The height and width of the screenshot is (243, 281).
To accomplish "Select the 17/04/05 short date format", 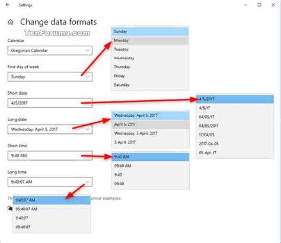I will [235, 135].
